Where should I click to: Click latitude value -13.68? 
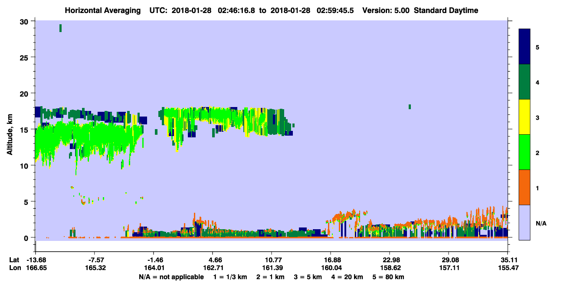coord(36,260)
